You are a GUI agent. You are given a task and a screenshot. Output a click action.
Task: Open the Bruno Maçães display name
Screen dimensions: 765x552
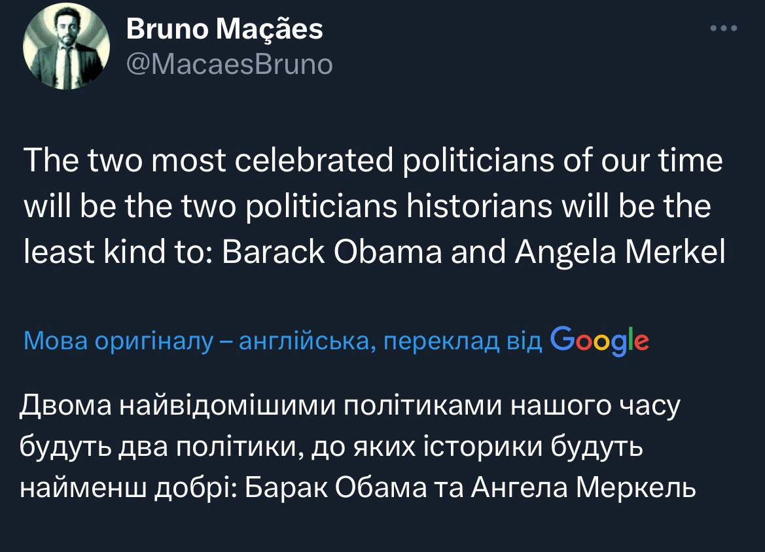224,29
